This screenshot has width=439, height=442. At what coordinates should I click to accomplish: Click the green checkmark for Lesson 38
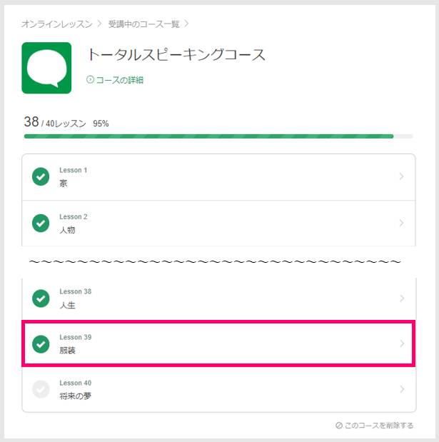point(41,298)
